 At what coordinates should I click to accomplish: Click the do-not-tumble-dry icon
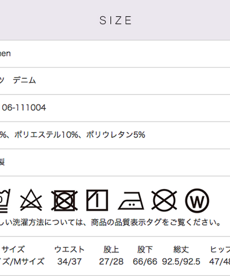click(x=64, y=200)
